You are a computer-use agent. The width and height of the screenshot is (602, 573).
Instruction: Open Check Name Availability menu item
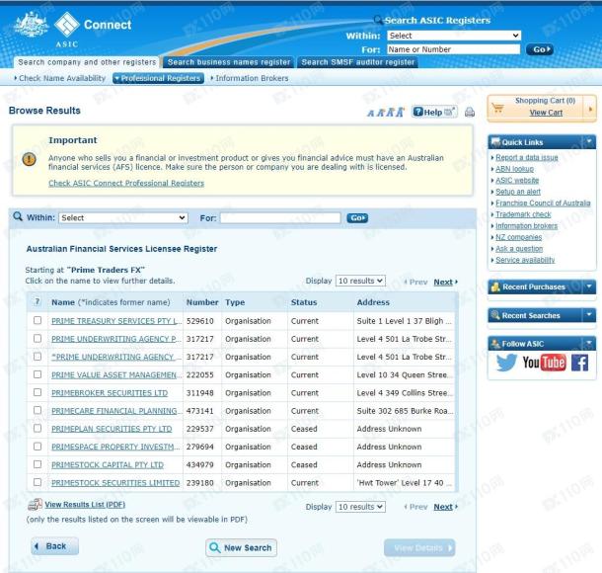(x=60, y=78)
